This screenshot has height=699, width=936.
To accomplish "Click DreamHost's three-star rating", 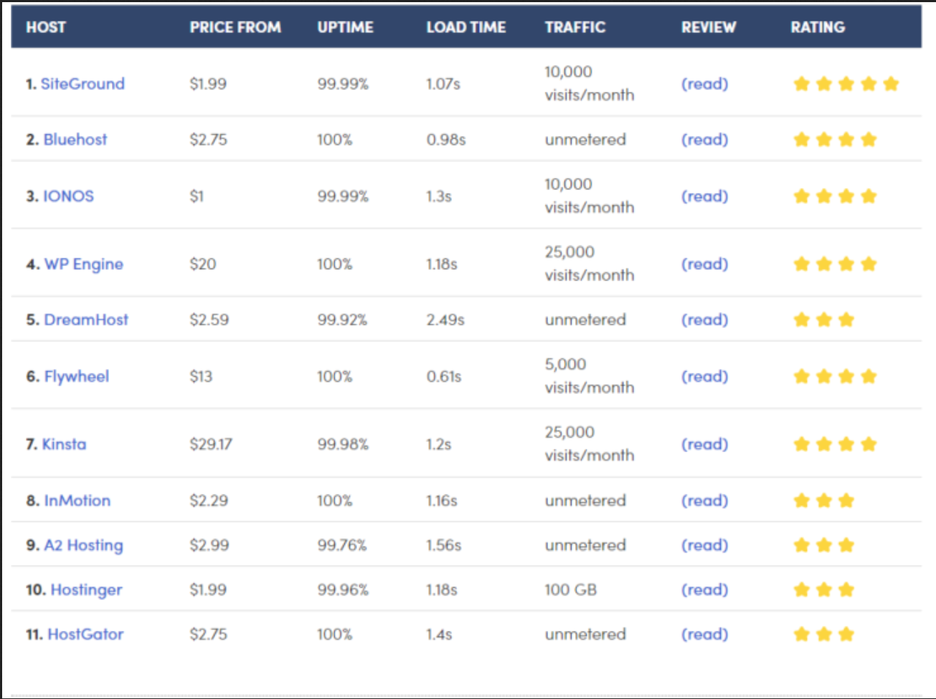I will coord(824,319).
